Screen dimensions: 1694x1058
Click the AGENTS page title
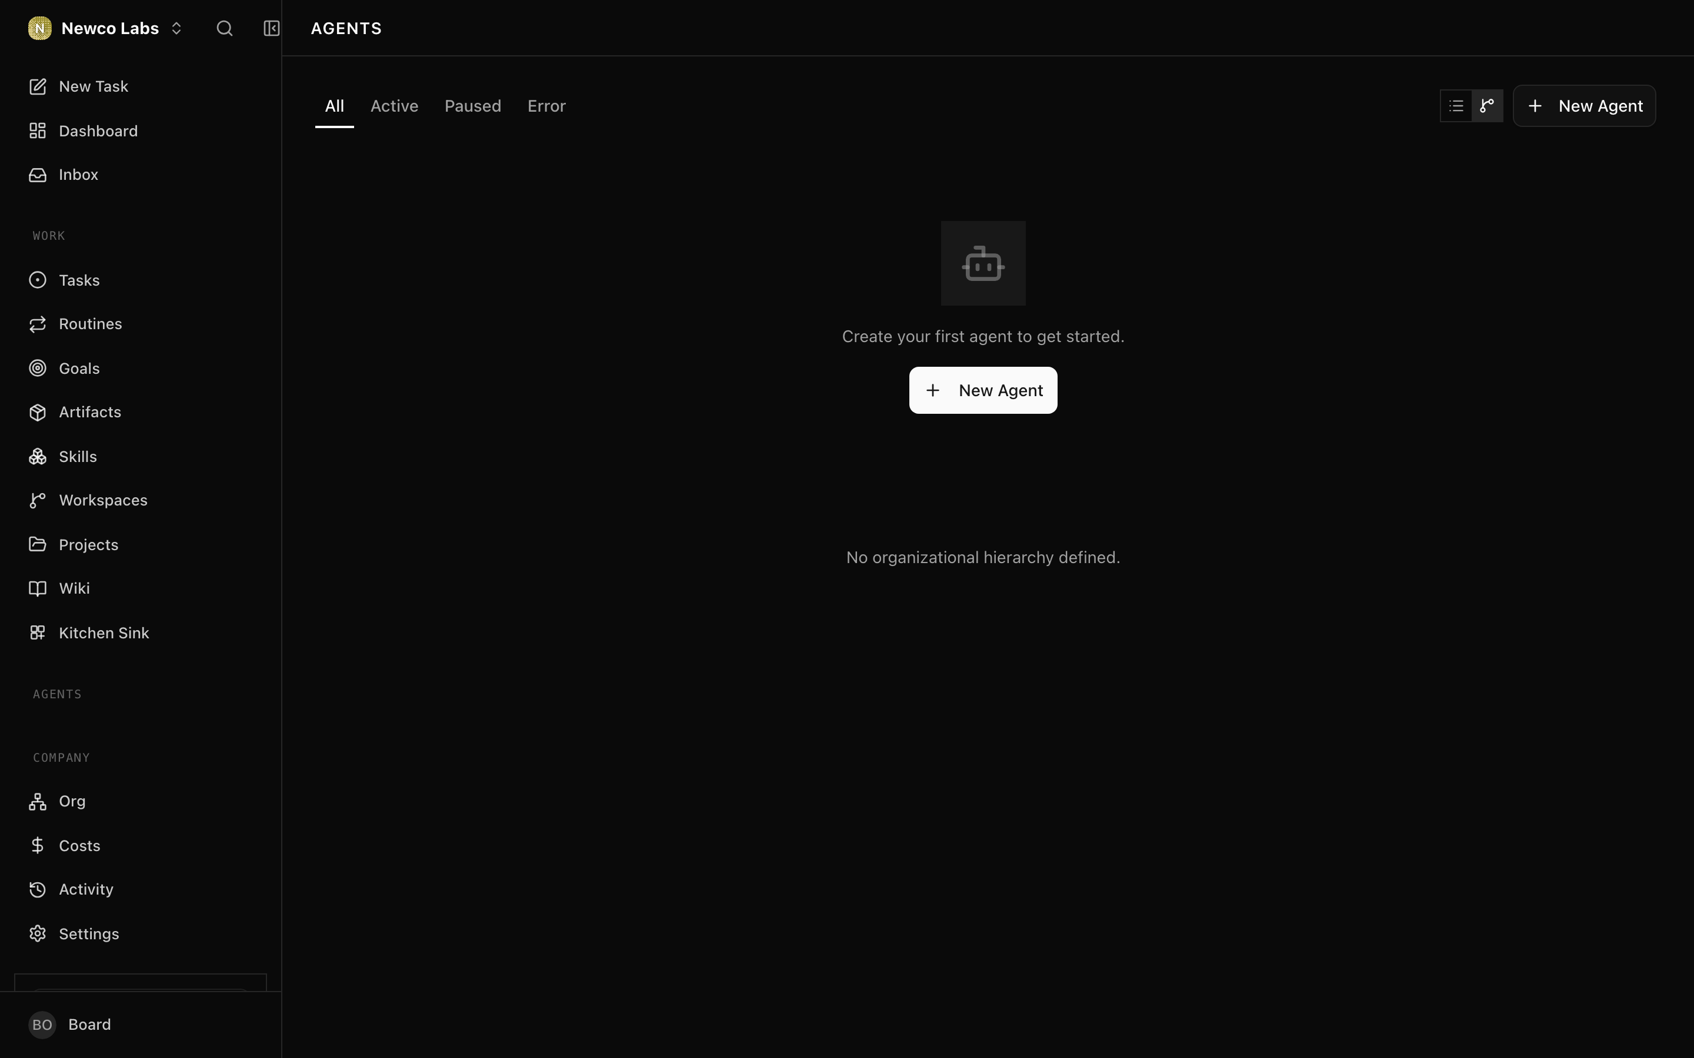point(346,28)
